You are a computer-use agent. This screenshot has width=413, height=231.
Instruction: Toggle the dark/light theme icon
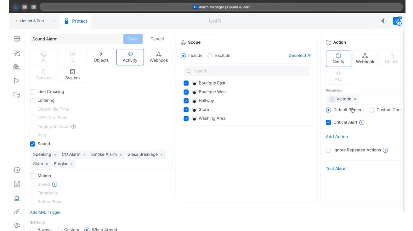[x=384, y=21]
